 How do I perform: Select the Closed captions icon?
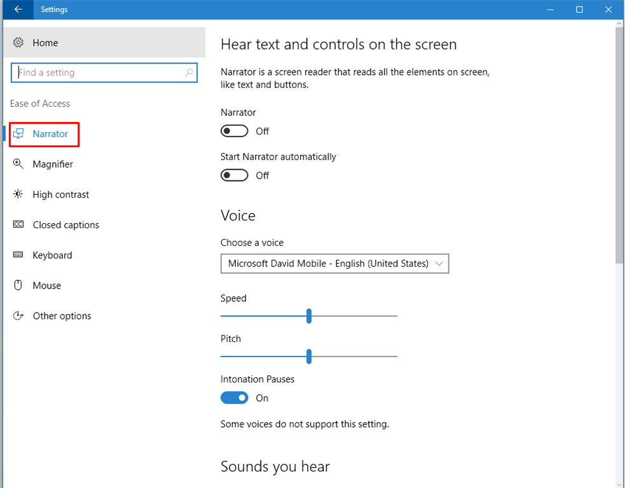click(x=18, y=224)
